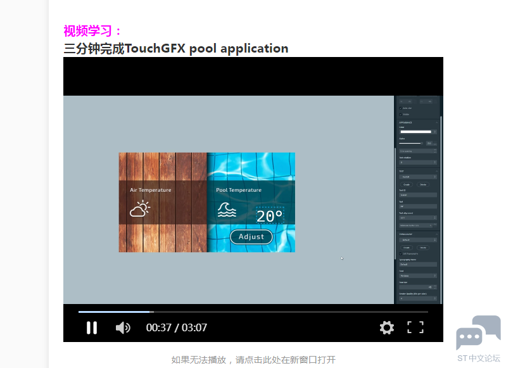Click the Text ID input field in properties
The image size is (506, 368).
coord(418,195)
